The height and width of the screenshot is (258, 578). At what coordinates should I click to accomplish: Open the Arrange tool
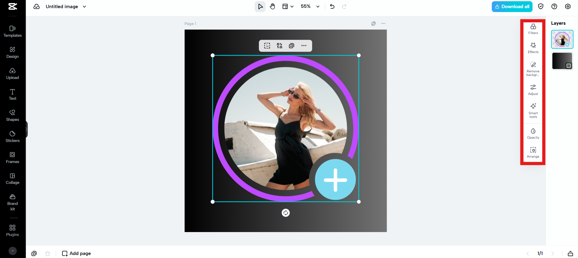533,153
